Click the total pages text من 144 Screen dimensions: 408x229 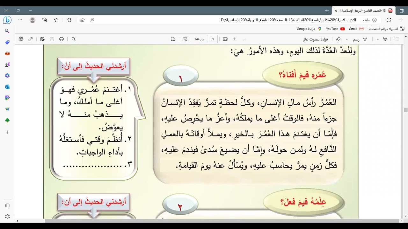click(x=199, y=39)
